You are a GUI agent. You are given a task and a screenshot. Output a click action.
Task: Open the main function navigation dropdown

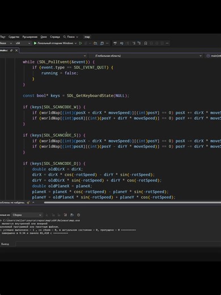click(x=214, y=56)
